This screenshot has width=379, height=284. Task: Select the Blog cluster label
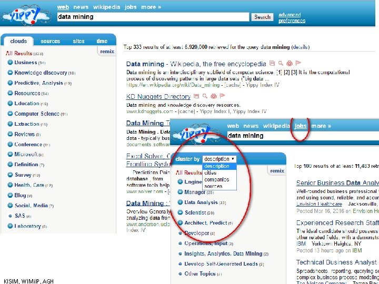[x=21, y=195]
